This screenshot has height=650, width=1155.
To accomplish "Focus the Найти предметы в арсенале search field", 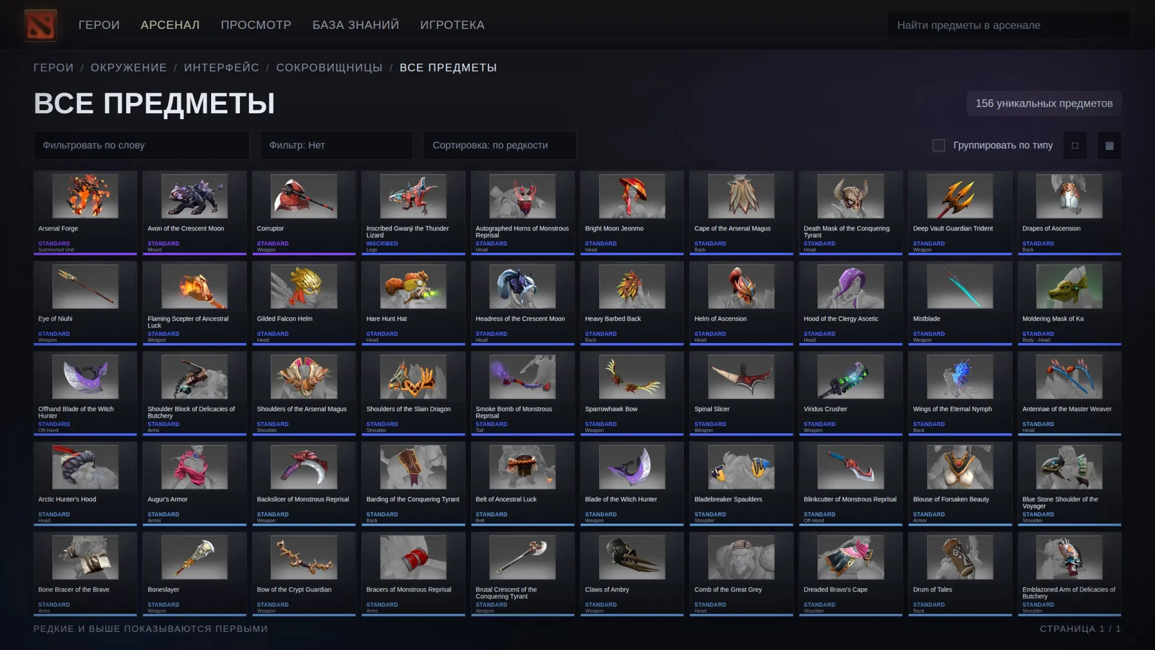I will (x=1008, y=25).
